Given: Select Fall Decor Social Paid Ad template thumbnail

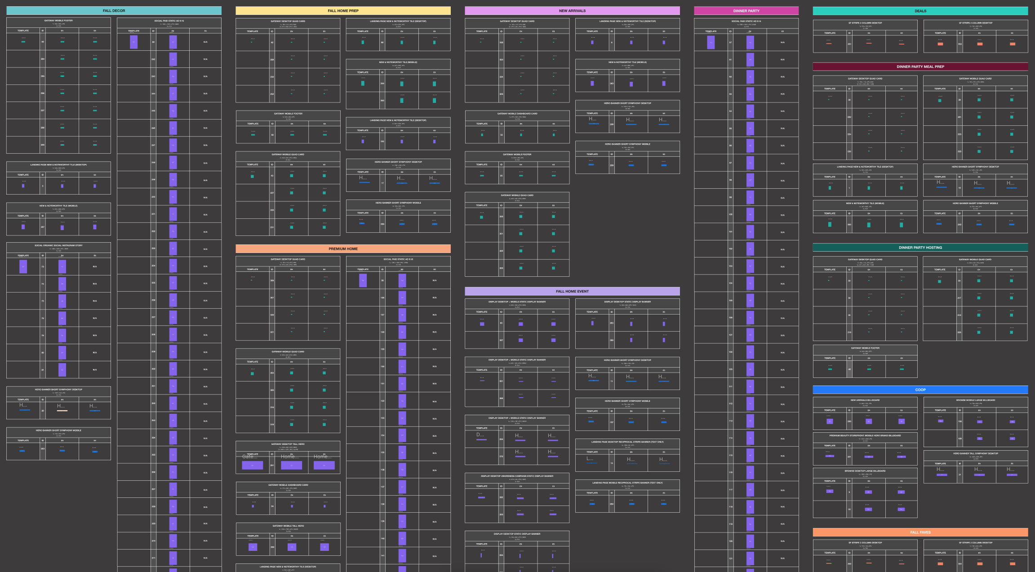Looking at the screenshot, I should [x=133, y=42].
